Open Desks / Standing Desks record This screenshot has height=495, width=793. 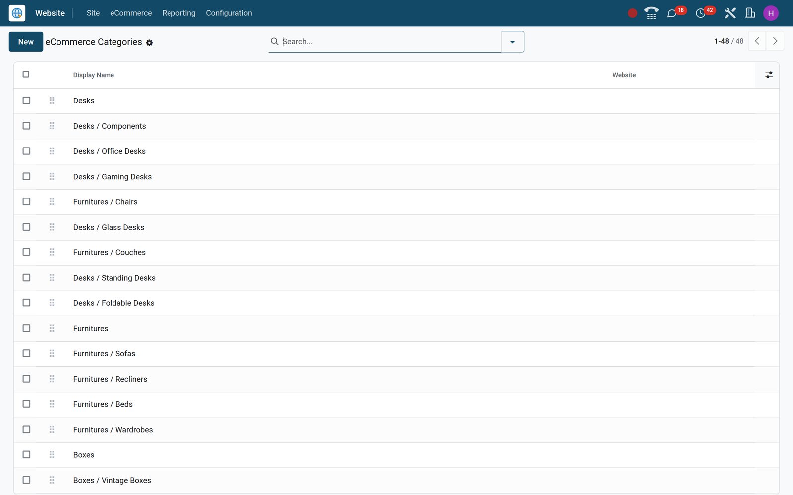114,278
